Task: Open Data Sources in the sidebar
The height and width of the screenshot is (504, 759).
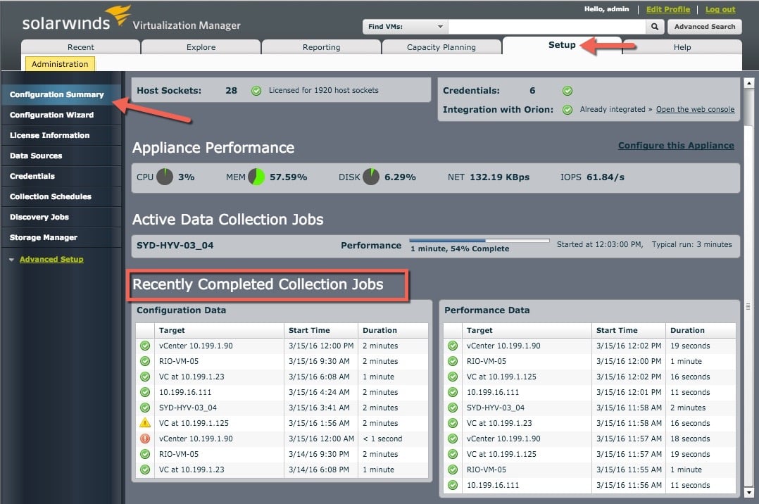Action: click(61, 156)
